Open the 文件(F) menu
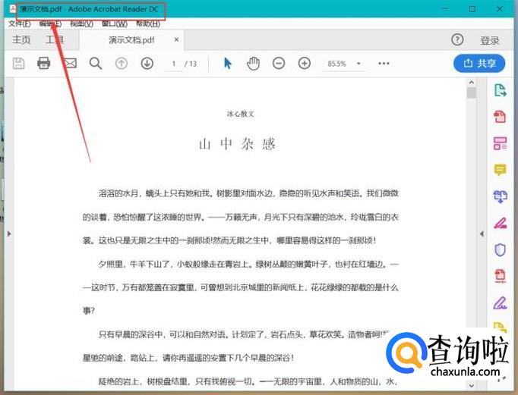The width and height of the screenshot is (518, 395). point(20,24)
